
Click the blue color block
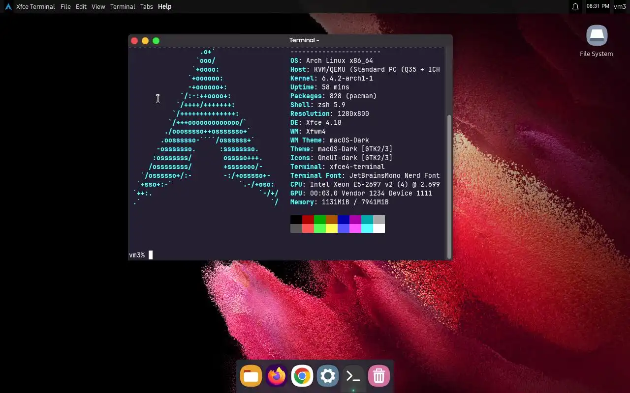click(344, 220)
